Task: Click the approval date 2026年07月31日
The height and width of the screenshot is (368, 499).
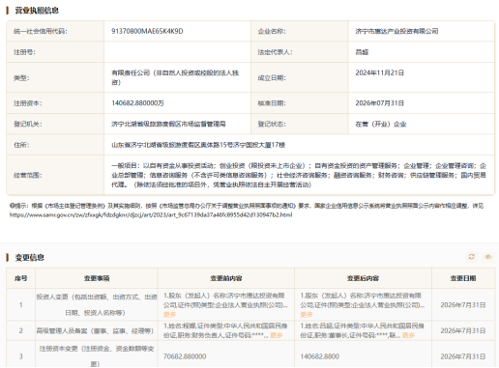Action: [x=380, y=103]
